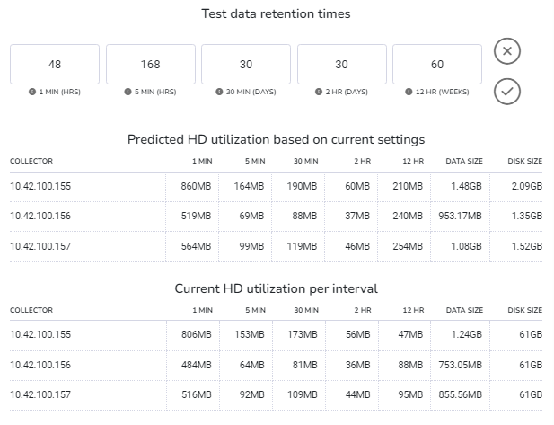554x425 pixels.
Task: Select collector 10.42.100.155 in predicted table
Action: 41,186
